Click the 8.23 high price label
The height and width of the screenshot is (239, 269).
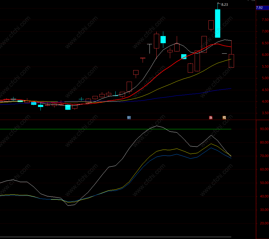(x=225, y=5)
